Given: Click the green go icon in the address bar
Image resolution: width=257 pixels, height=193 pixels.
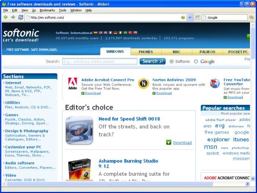Looking at the screenshot, I should click(183, 17).
